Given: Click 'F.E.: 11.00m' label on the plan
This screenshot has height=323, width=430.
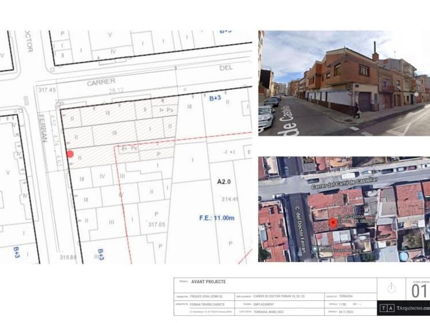Looking at the screenshot, I should 217,218.
